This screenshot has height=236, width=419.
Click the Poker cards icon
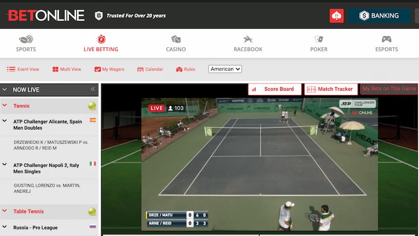tap(318, 39)
